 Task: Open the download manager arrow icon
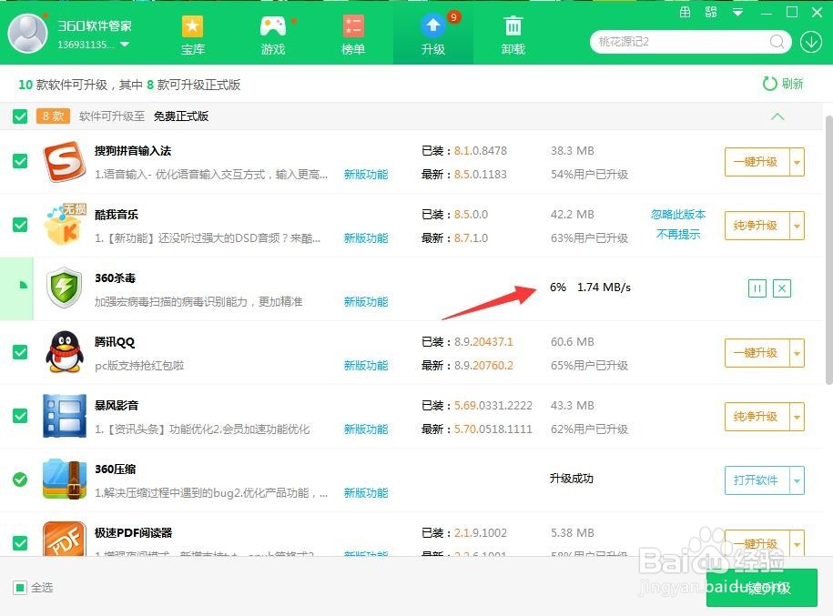811,42
